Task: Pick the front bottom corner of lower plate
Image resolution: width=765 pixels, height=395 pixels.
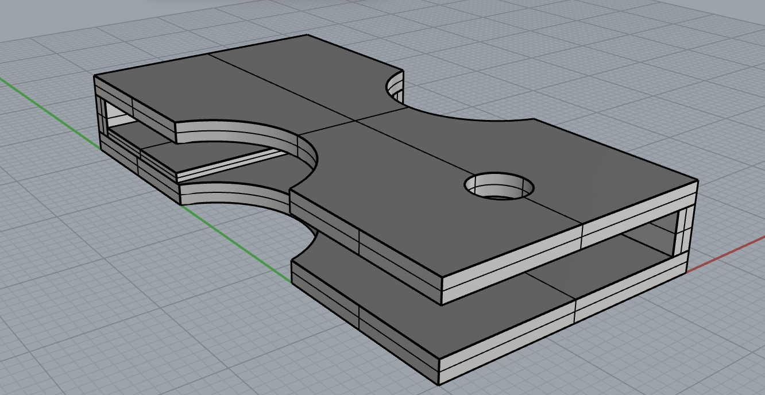Action: coord(439,382)
